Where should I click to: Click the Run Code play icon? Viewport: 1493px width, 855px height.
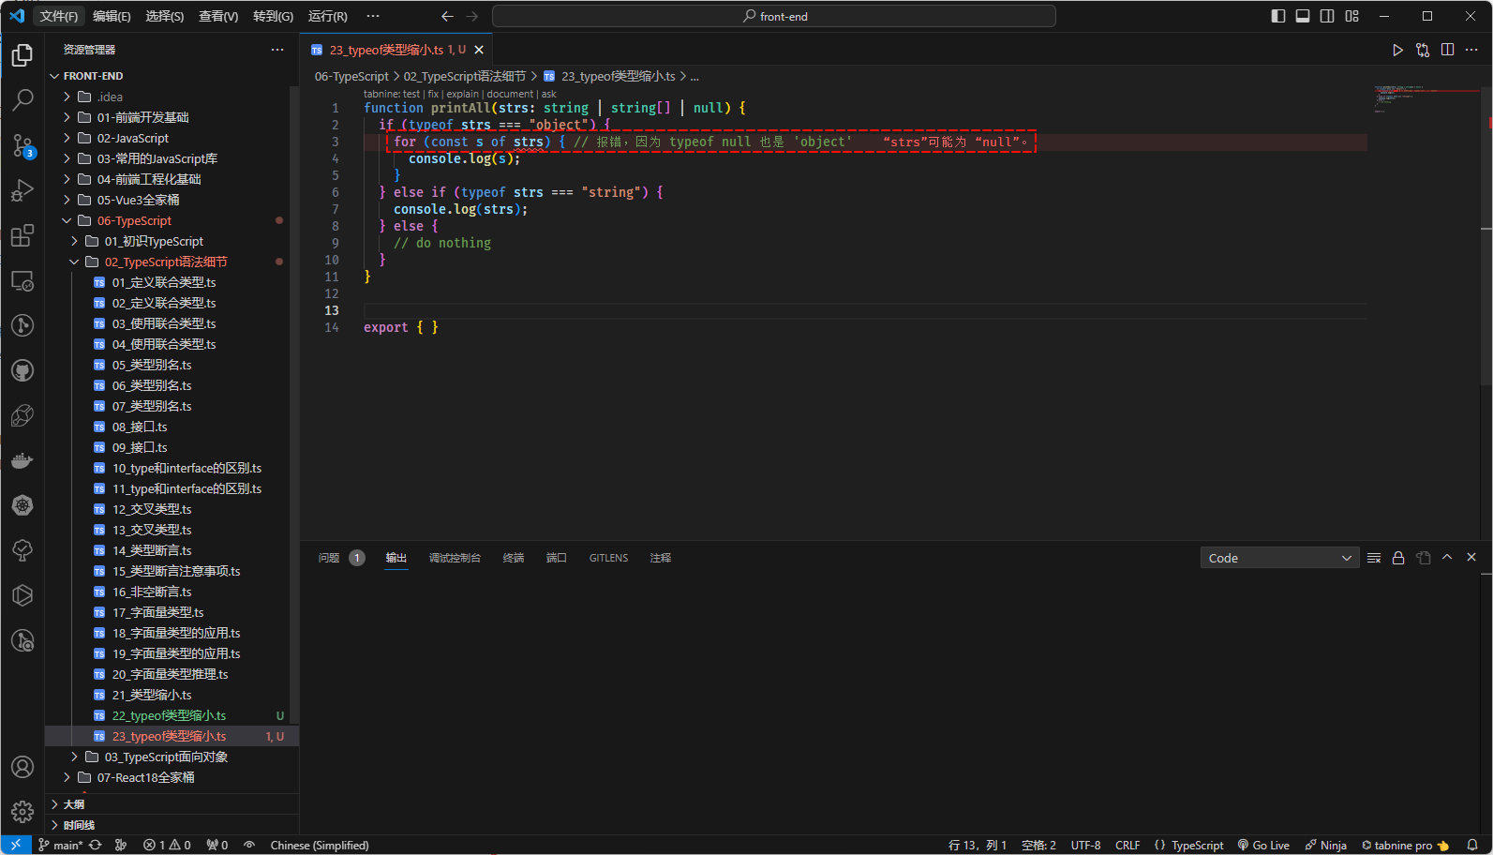(1397, 50)
